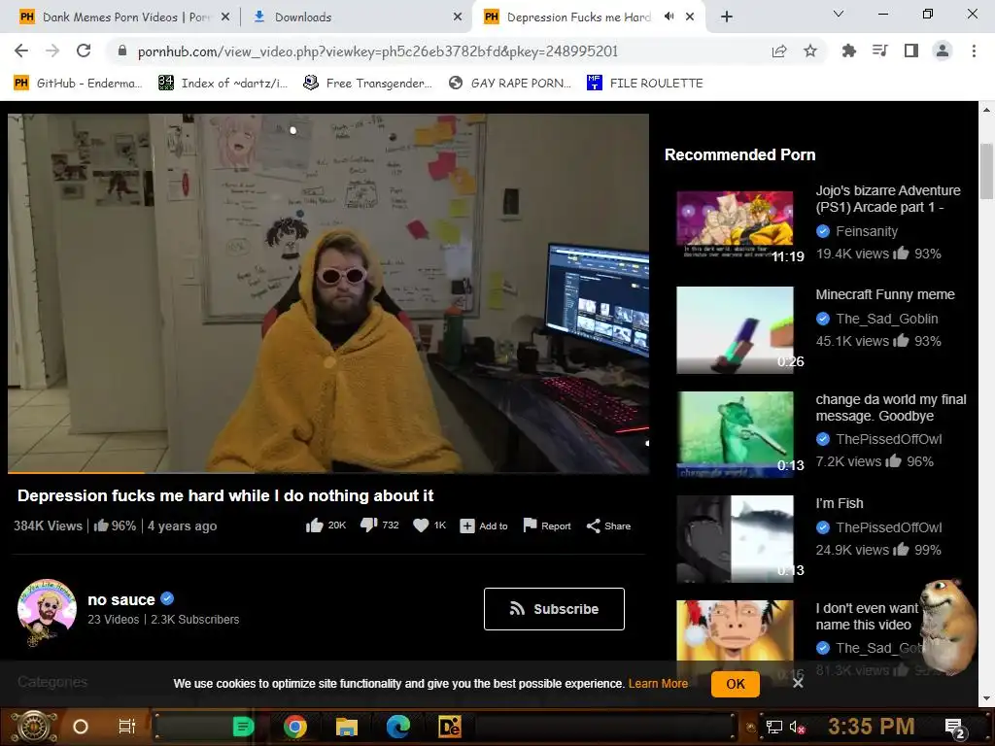Open the FILE ROULETTE bookmark
Viewport: 995px width, 746px height.
[x=645, y=84]
